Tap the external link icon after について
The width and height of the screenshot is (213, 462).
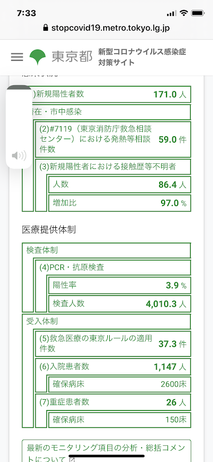[72, 460]
